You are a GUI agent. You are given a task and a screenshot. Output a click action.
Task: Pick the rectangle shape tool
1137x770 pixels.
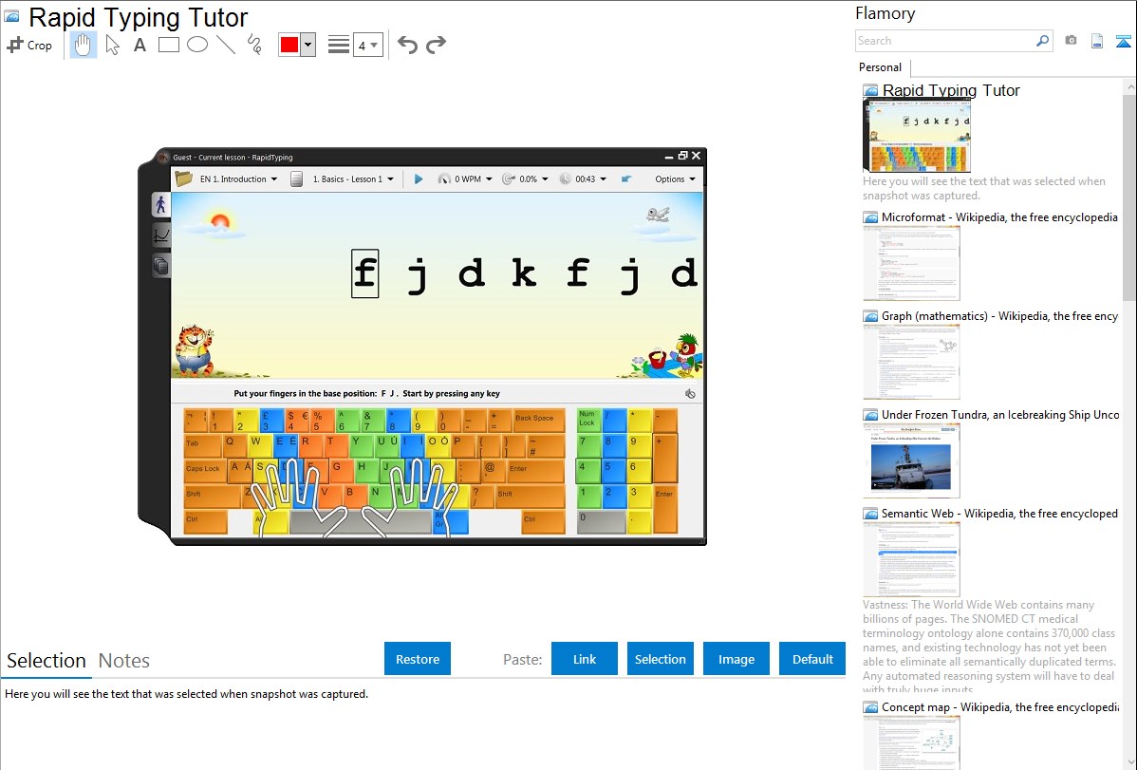[x=169, y=45]
